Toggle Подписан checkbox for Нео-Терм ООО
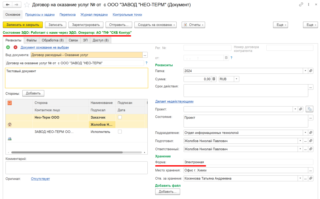This screenshot has width=320, height=199. (x=120, y=117)
